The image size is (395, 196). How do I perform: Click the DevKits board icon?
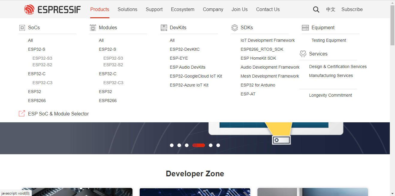(x=164, y=27)
